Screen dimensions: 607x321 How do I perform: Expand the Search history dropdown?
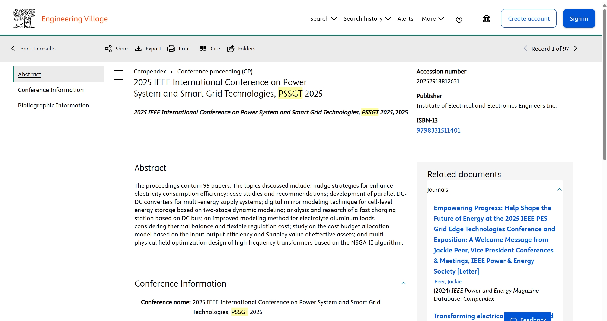pos(367,19)
